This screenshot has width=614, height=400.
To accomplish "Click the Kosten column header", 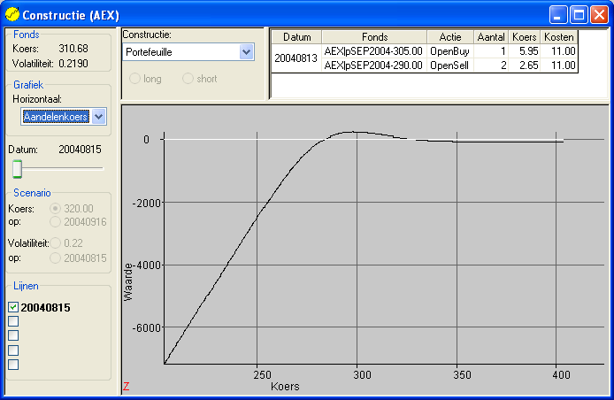I will (559, 37).
